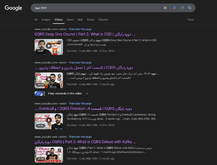Screen dimensions: 217x165
Task: Open the second result title about the last CQRS part
Action: pyautogui.click(x=84, y=68)
